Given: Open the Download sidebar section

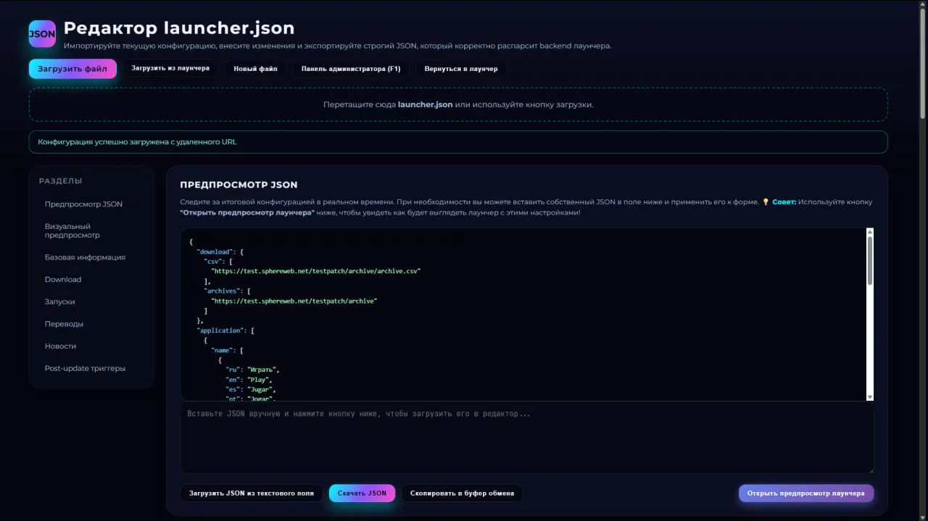Looking at the screenshot, I should pos(63,280).
